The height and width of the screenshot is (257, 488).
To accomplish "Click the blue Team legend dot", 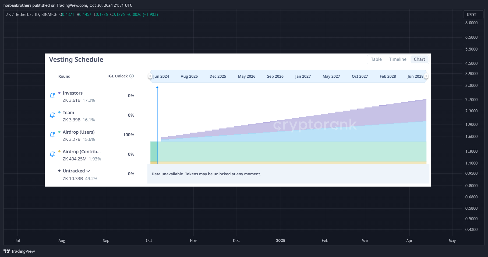I will pyautogui.click(x=59, y=112).
